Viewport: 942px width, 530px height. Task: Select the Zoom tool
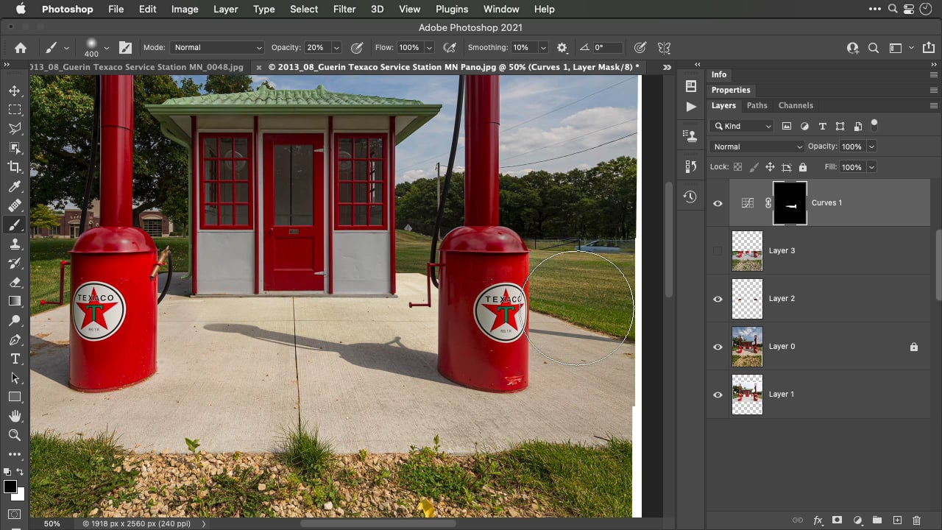tap(14, 435)
